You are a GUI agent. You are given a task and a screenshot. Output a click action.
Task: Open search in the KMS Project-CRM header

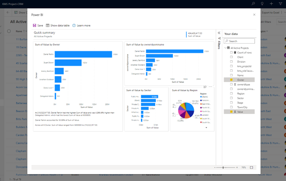[253, 4]
